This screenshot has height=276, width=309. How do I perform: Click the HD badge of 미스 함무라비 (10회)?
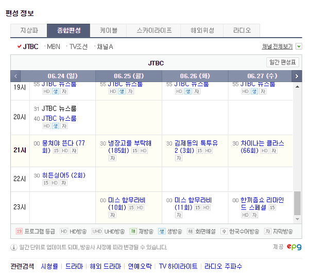(140, 208)
